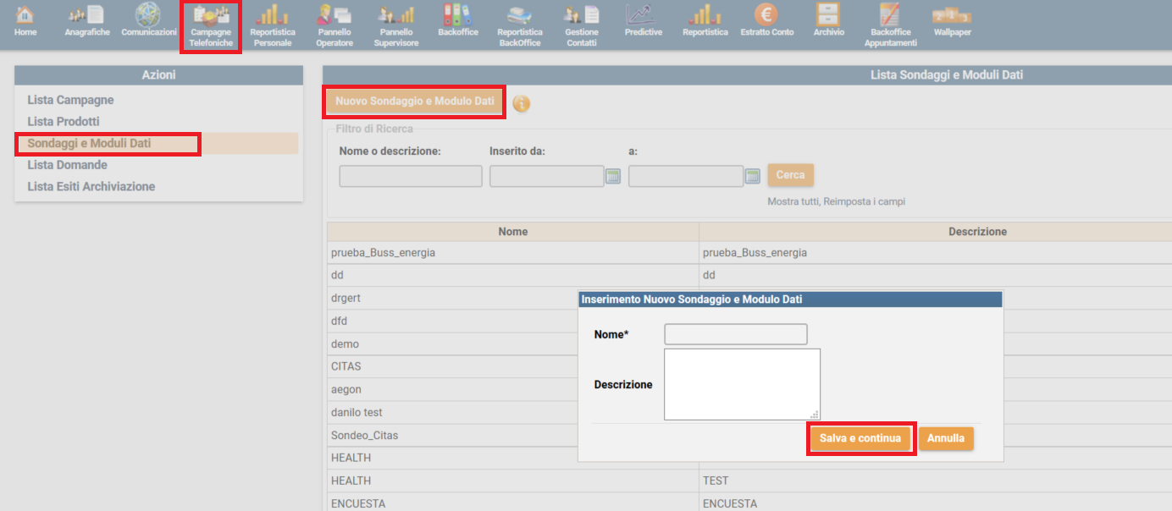This screenshot has width=1172, height=511.
Task: Click the Cerca search button
Action: click(x=790, y=175)
